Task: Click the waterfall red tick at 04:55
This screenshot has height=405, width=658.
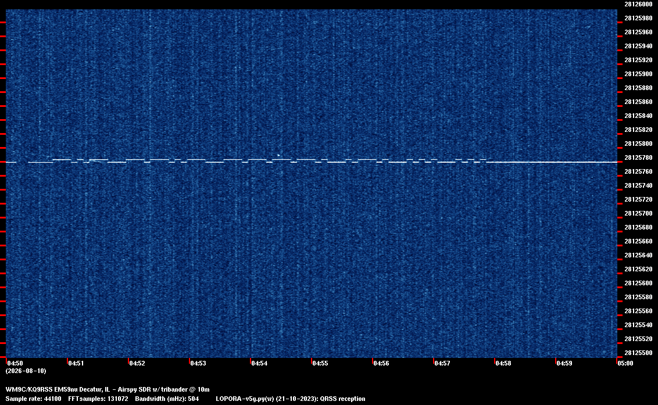Action: tap(312, 360)
